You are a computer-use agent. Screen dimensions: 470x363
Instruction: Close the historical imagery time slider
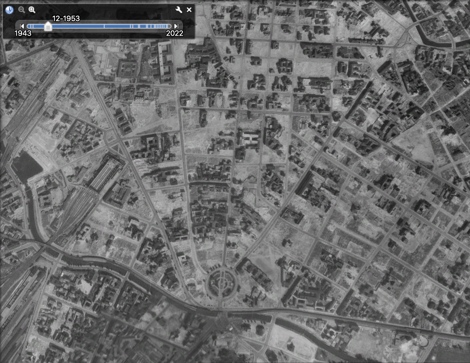189,10
